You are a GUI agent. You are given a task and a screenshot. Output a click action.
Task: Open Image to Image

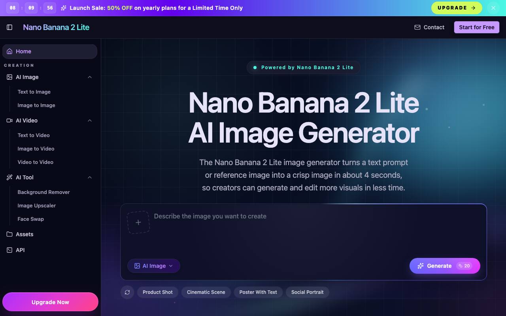click(36, 105)
